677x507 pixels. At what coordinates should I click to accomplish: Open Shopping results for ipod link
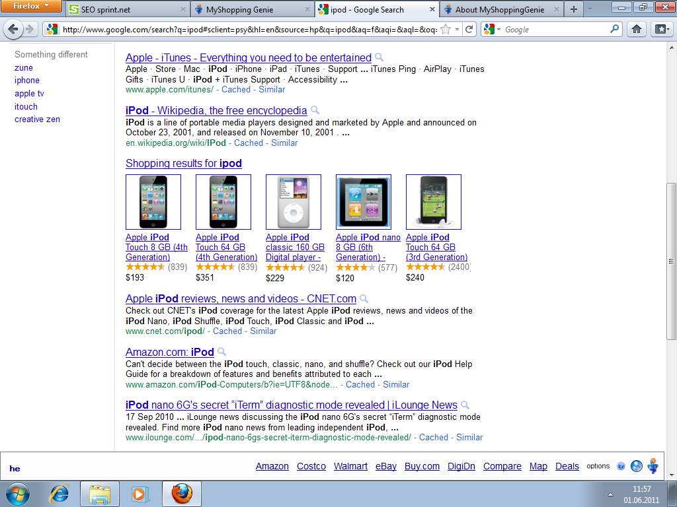tap(184, 164)
